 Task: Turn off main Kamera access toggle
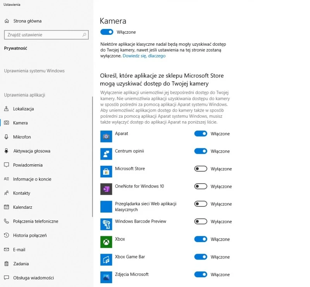(107, 32)
